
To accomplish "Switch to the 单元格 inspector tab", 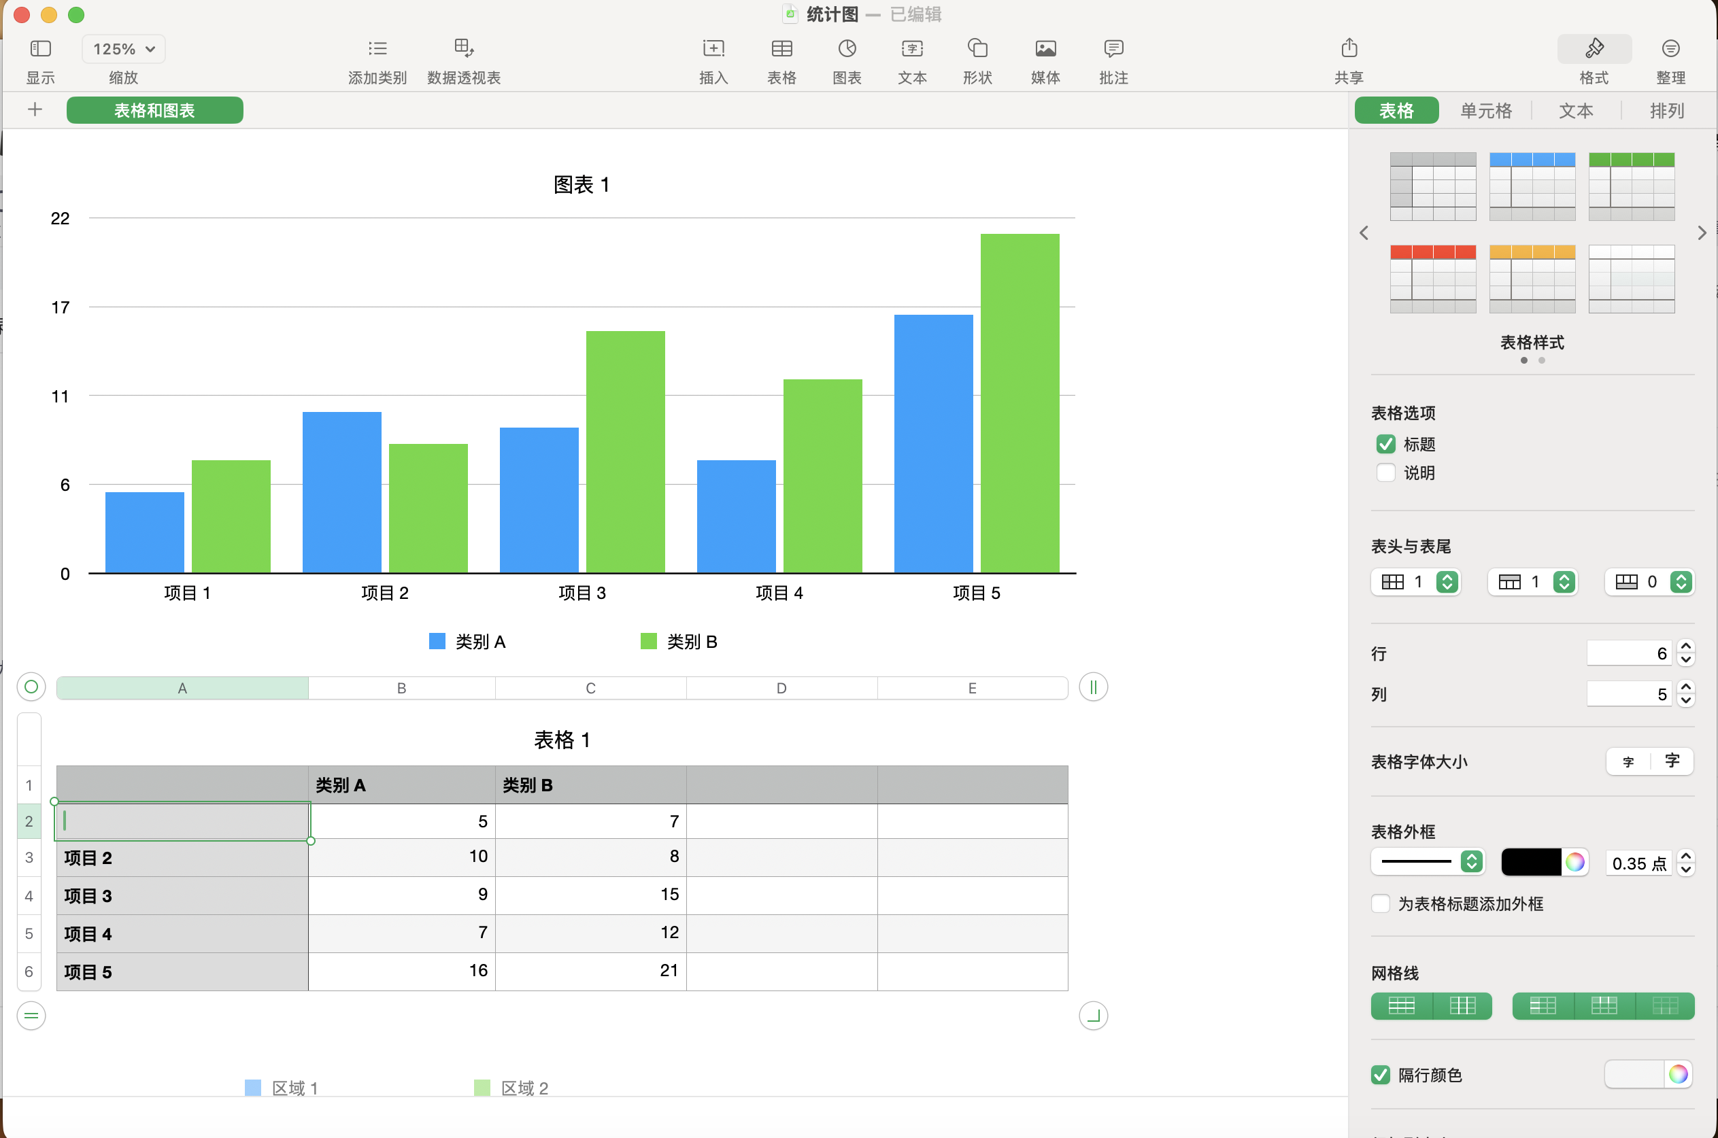I will click(x=1485, y=110).
